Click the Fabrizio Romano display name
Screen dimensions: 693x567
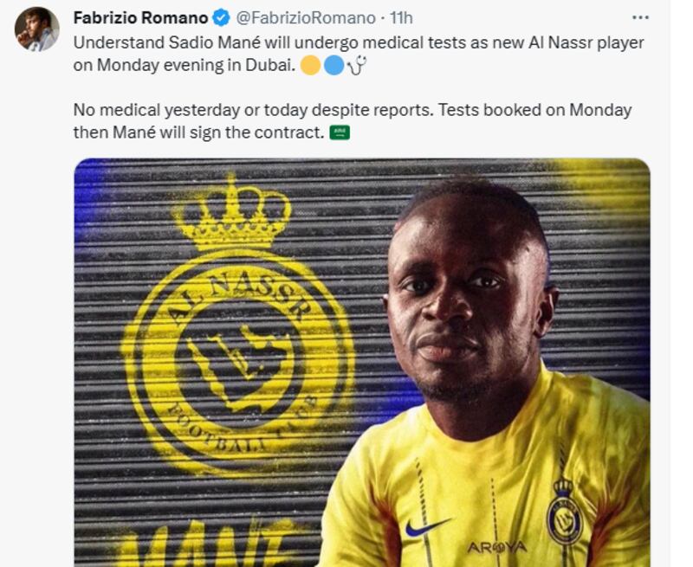[x=140, y=18]
